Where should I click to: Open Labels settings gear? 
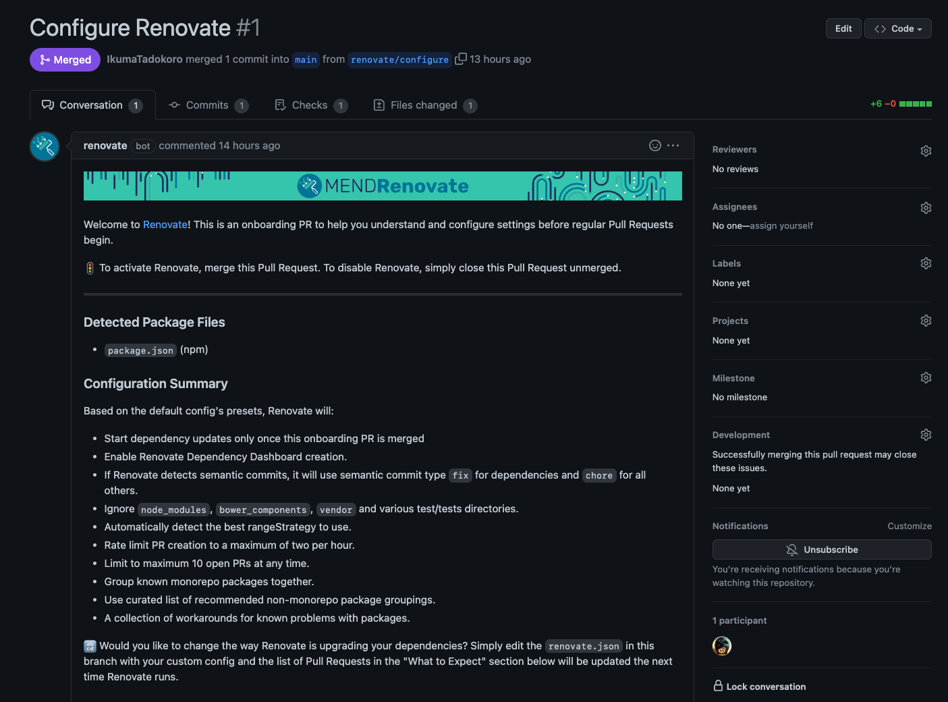point(926,263)
